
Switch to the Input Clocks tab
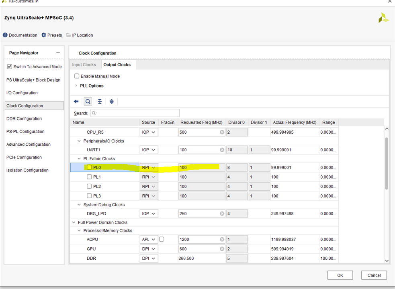(84, 65)
